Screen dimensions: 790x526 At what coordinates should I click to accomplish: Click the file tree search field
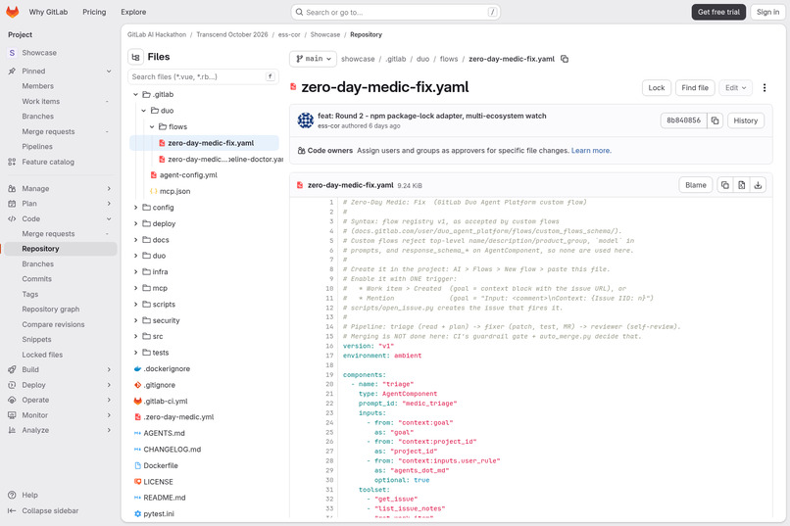pos(203,77)
